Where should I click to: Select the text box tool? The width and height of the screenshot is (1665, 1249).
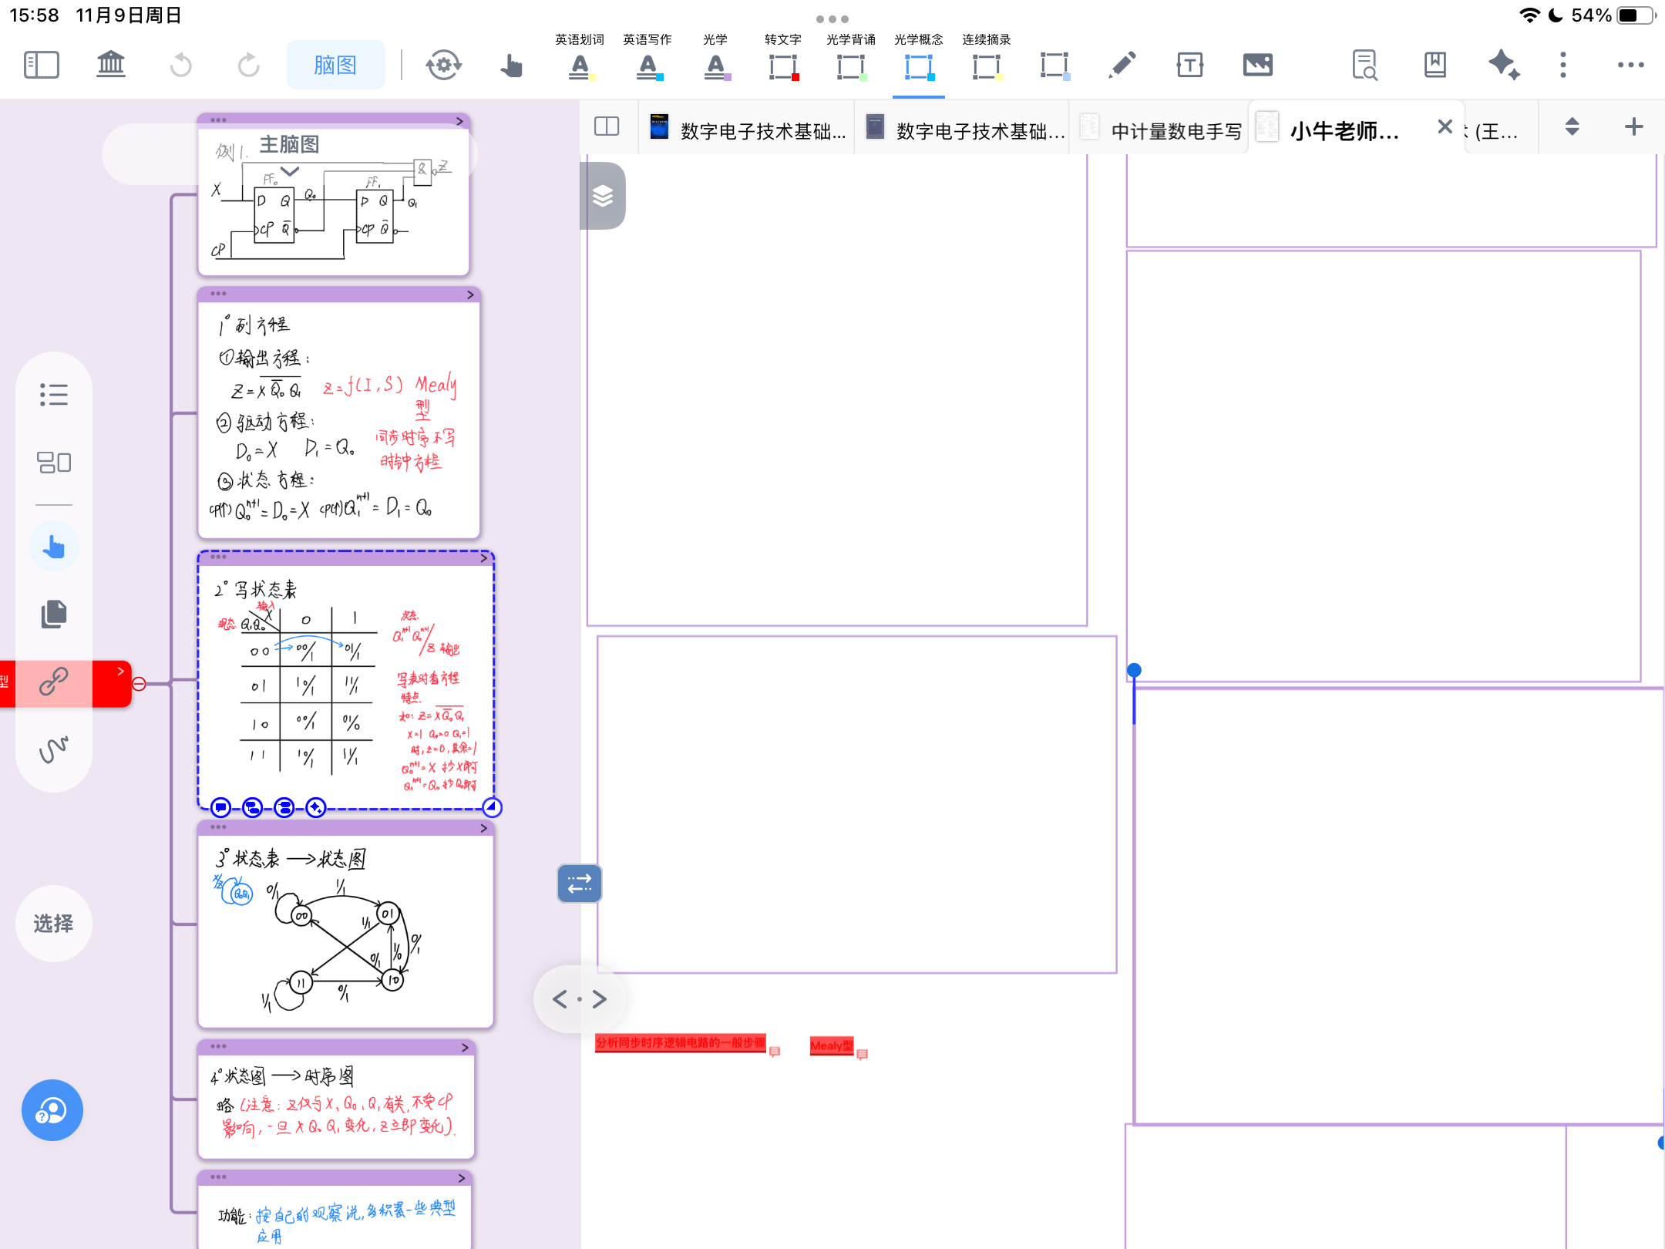[1189, 65]
